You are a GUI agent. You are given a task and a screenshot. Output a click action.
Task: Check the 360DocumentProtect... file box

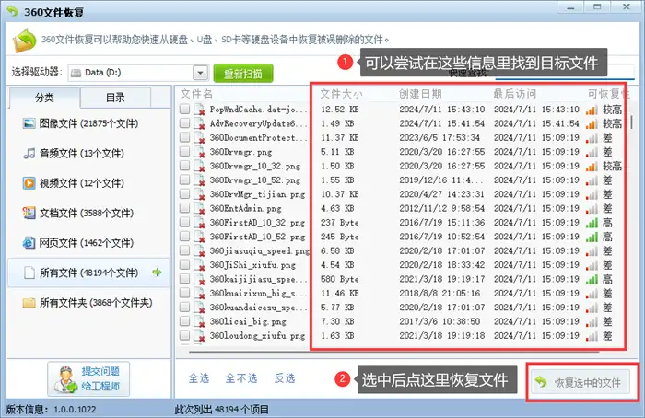pyautogui.click(x=184, y=137)
